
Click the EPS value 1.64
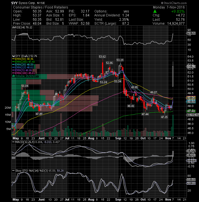[x=86, y=15]
